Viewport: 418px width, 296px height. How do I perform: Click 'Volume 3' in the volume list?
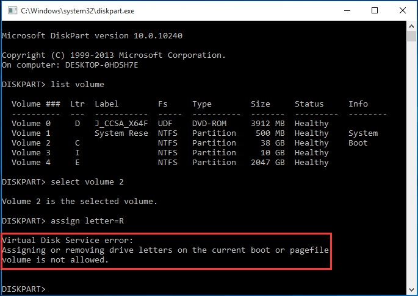31,153
